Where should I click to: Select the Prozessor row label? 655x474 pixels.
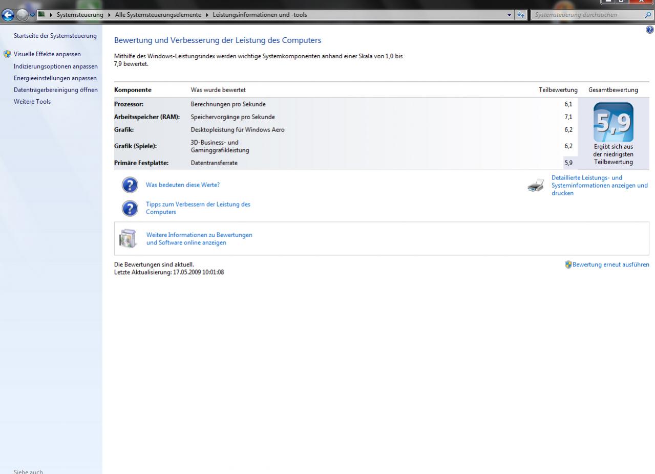tap(129, 104)
